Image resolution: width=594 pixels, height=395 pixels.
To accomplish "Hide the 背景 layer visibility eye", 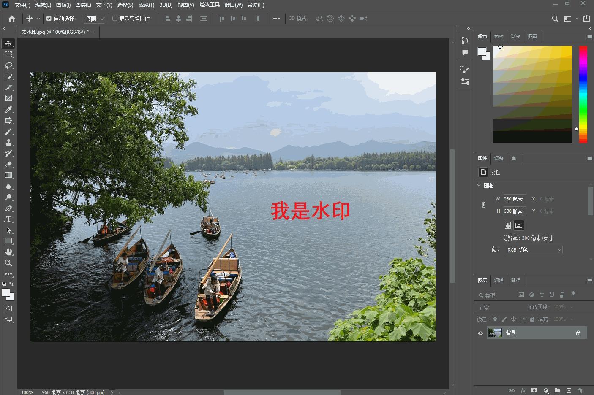I will (x=480, y=333).
